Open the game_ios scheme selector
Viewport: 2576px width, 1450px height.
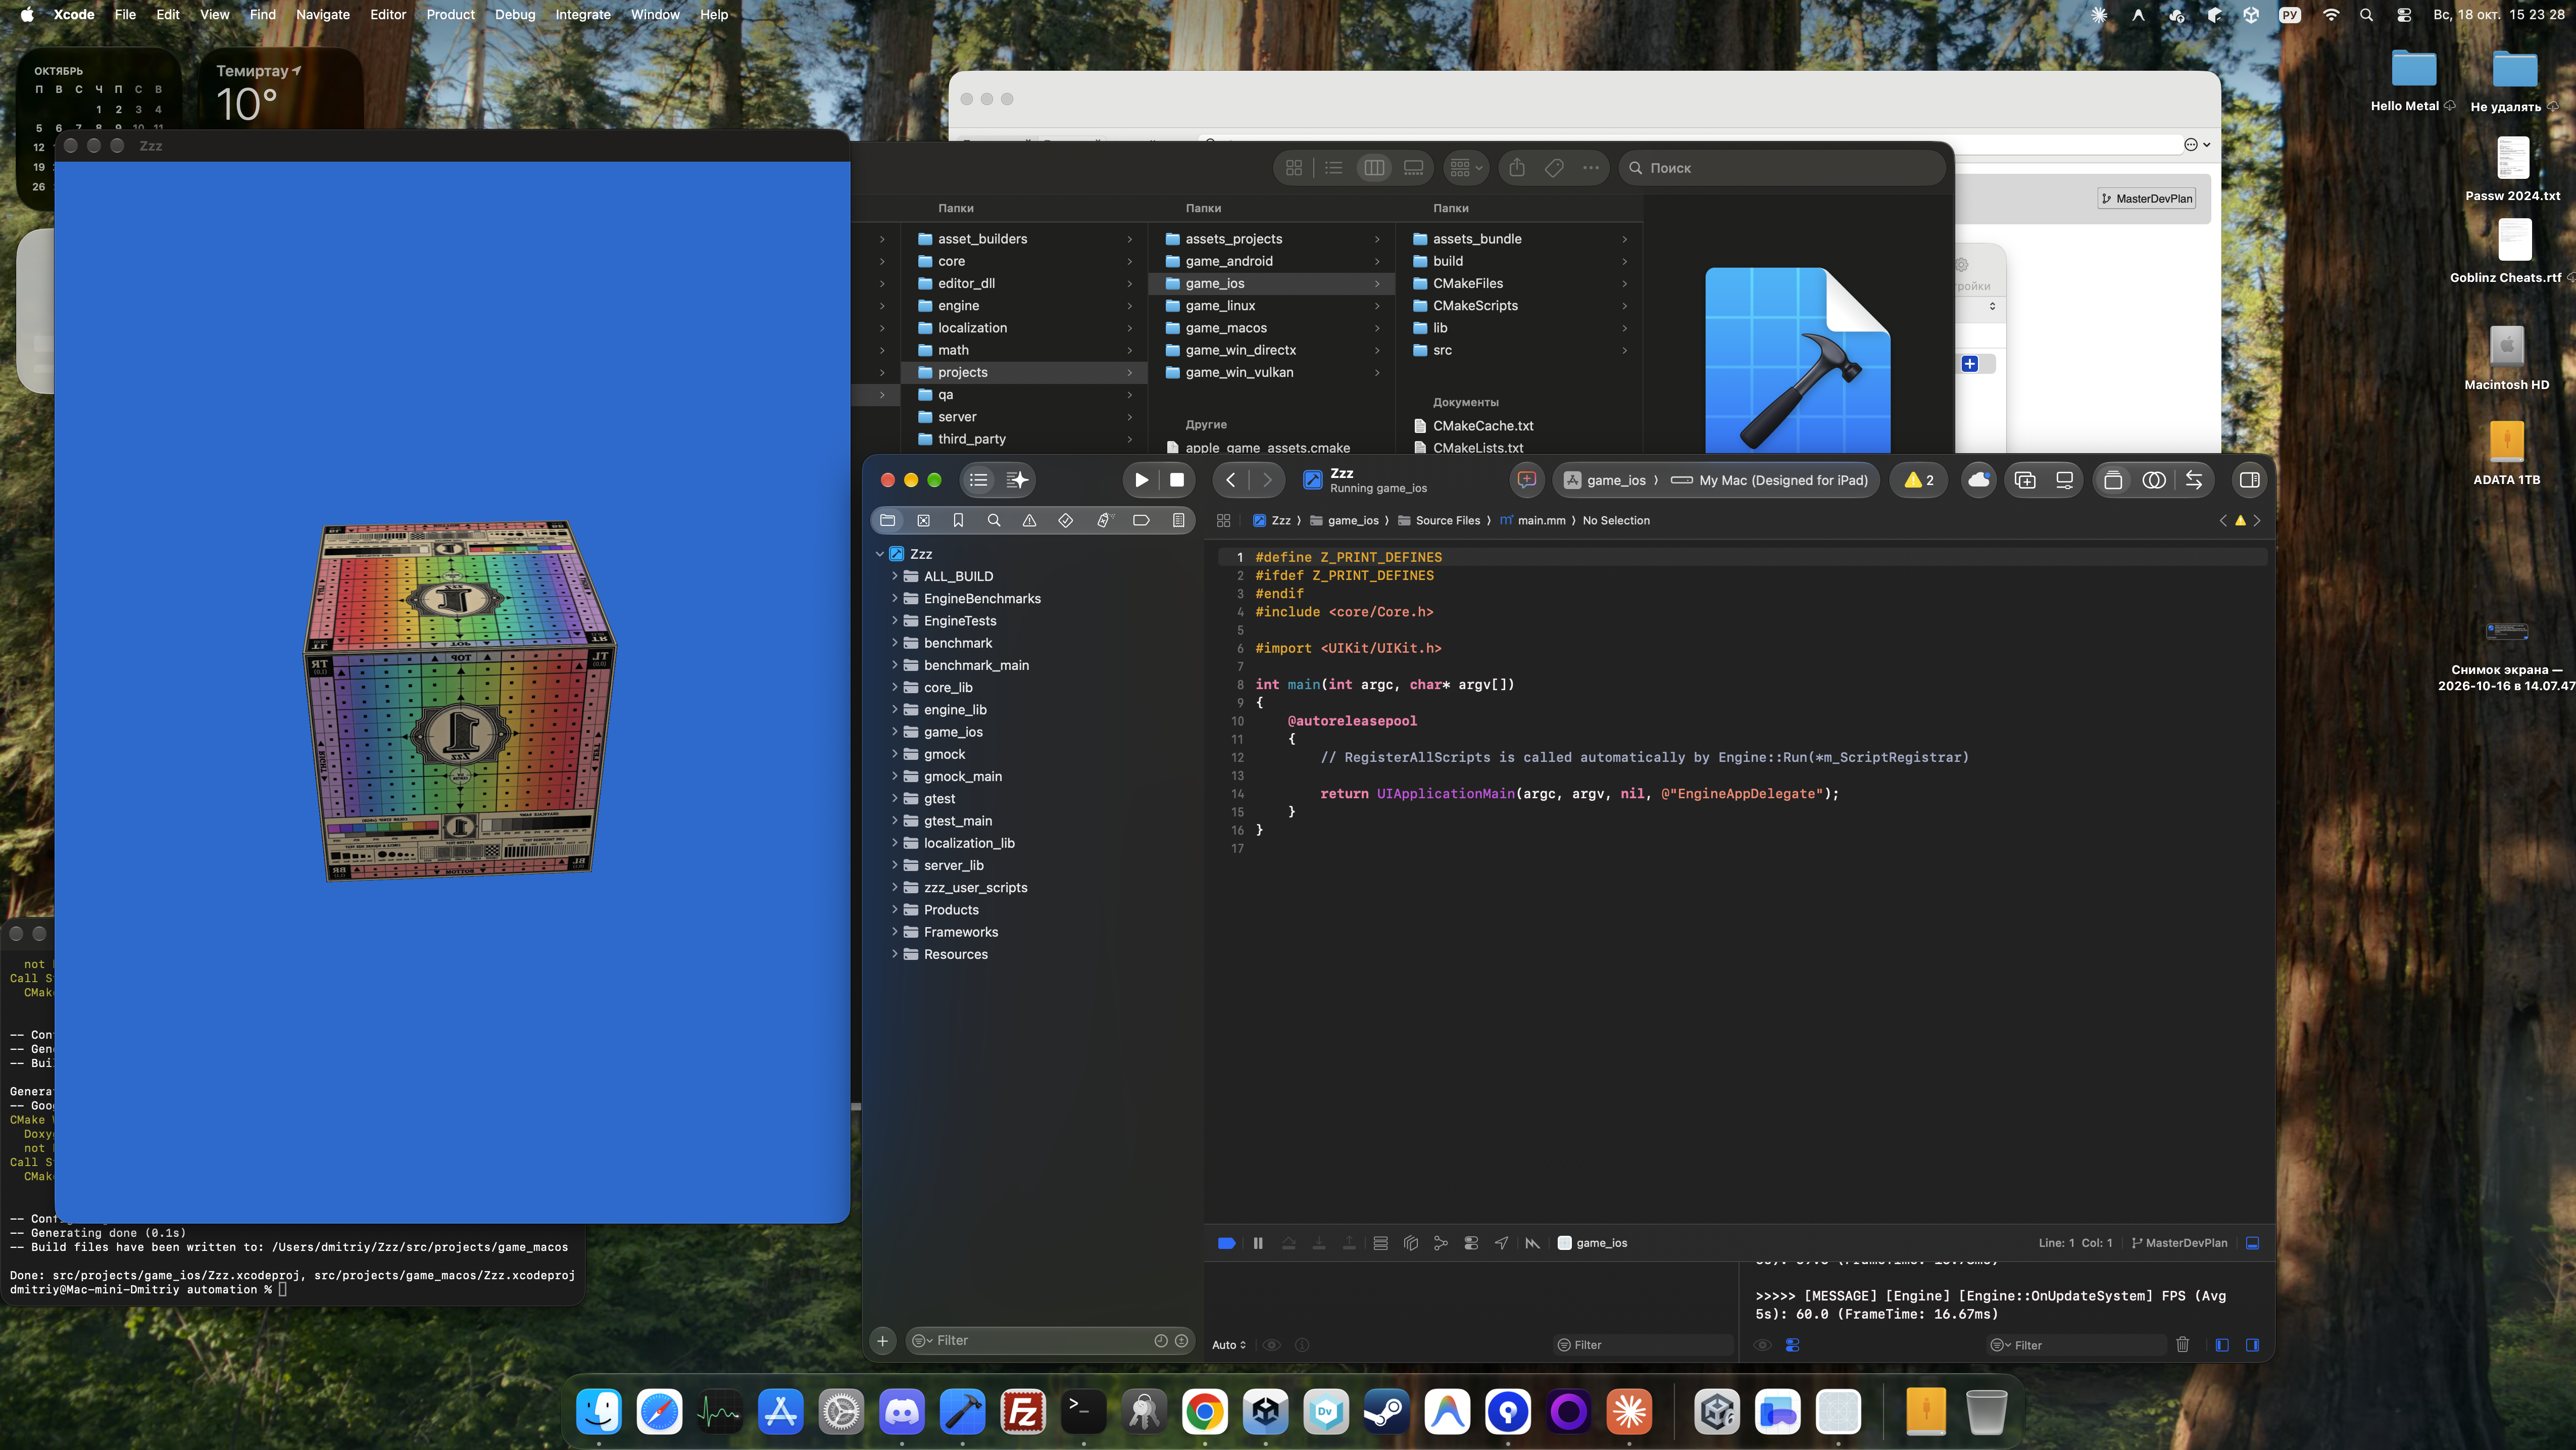click(1606, 480)
